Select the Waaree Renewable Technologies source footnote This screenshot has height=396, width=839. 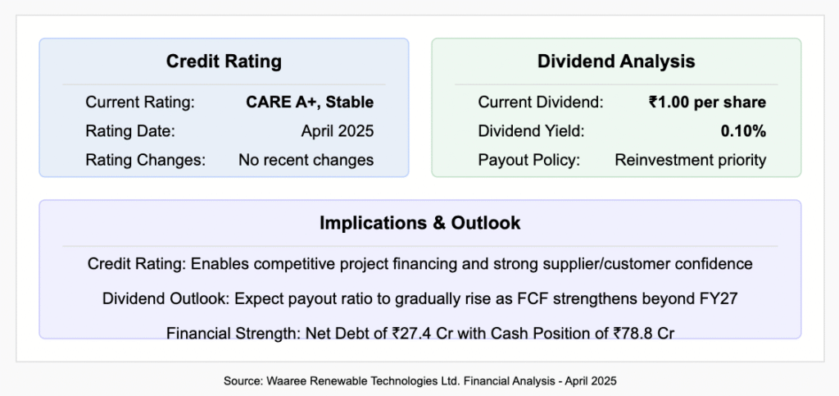[420, 381]
